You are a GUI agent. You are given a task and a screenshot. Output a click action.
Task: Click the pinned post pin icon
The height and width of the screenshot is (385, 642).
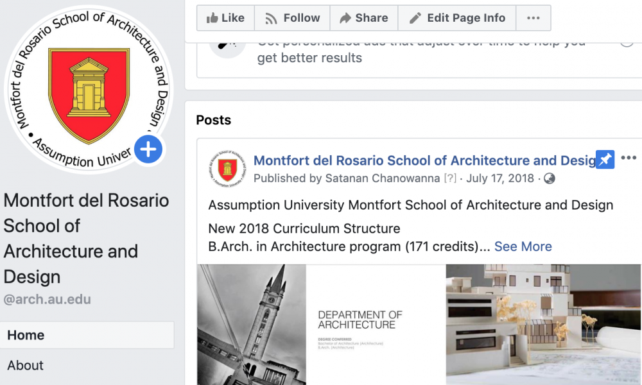(605, 159)
